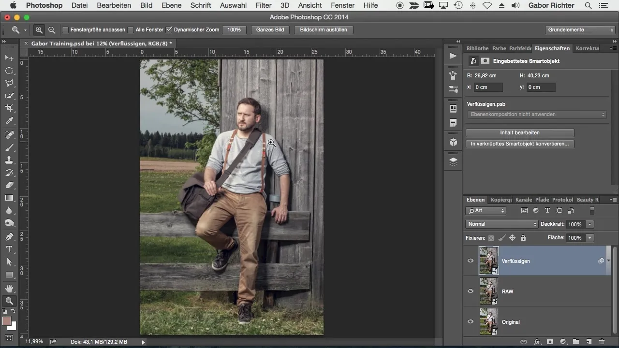Select the Hand tool
The image size is (619, 348).
click(9, 289)
